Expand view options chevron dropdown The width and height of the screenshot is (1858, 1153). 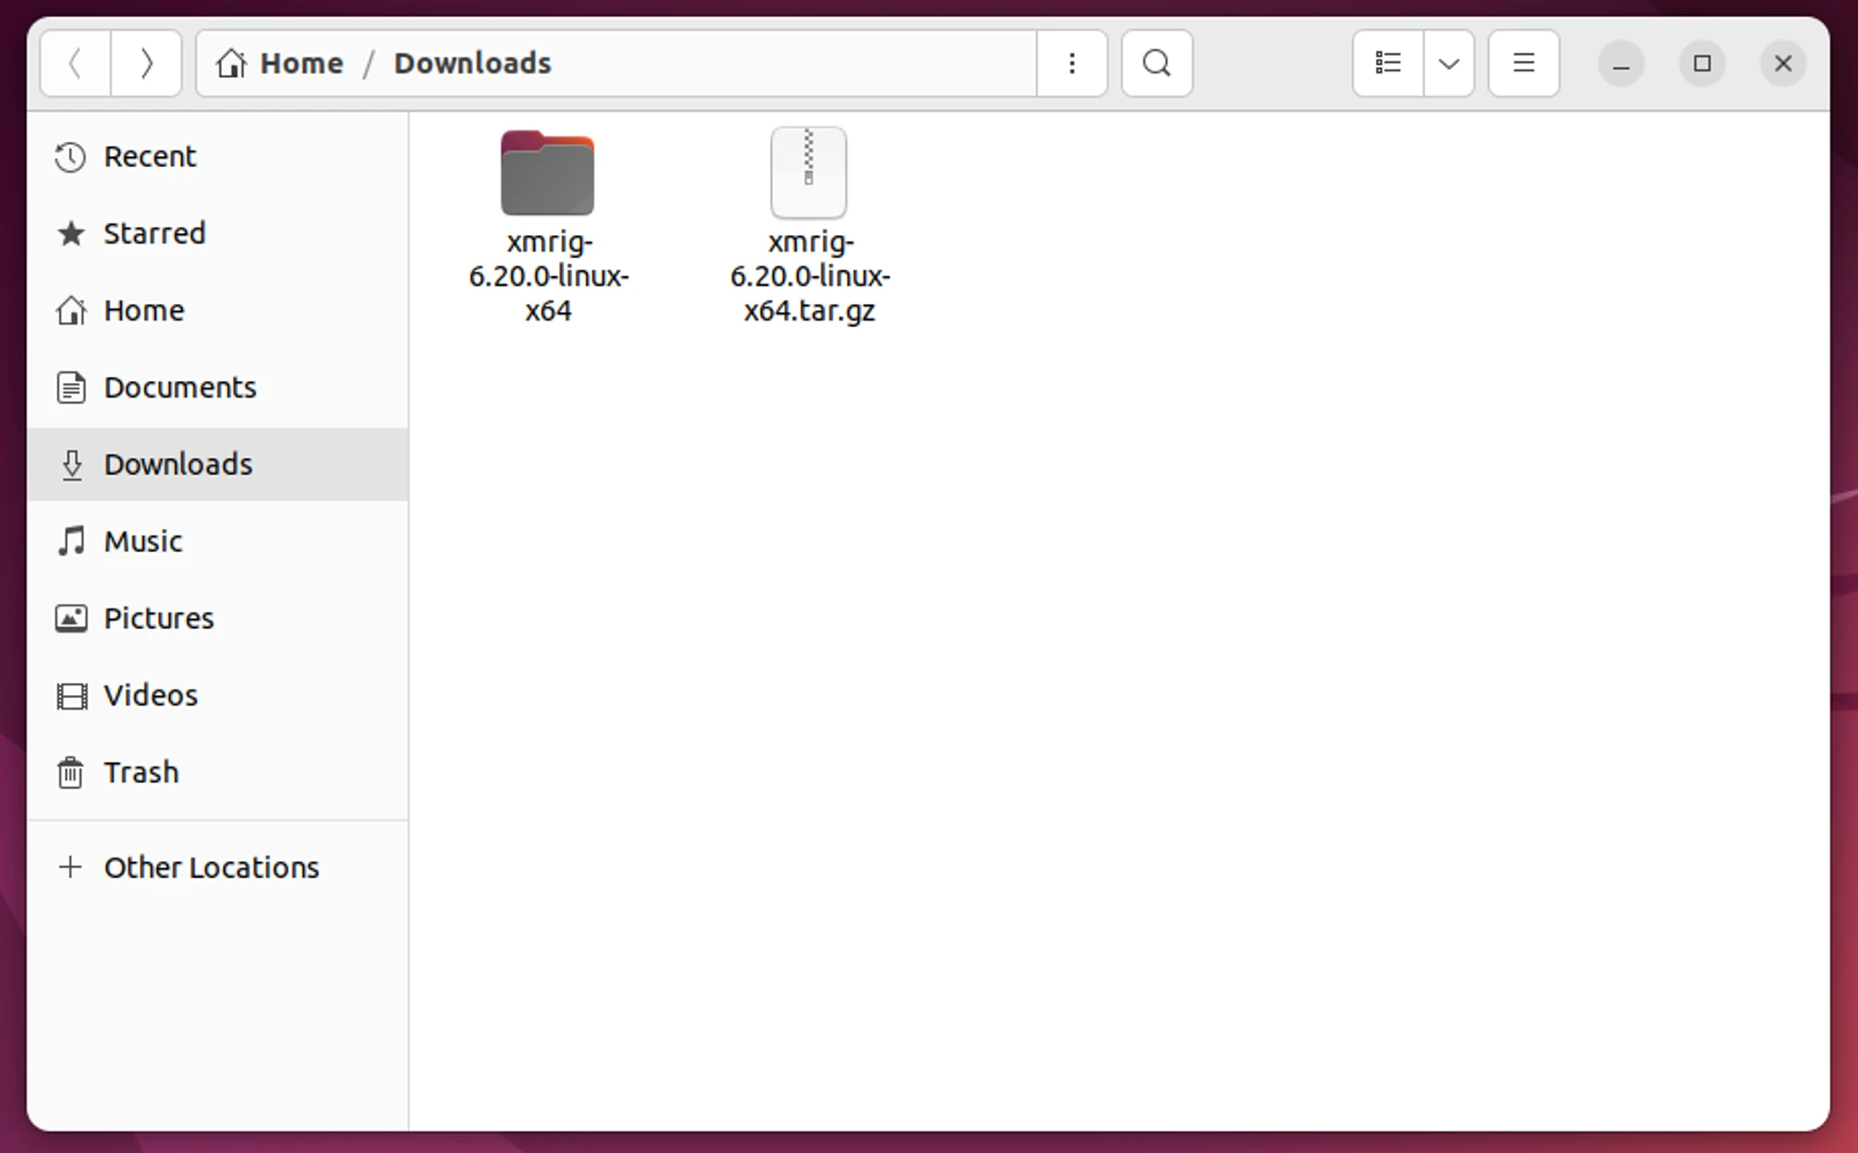coord(1448,63)
